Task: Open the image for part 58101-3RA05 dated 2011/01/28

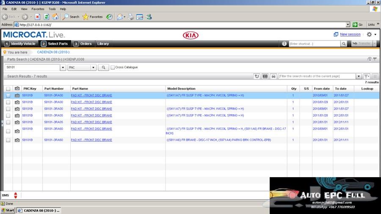Action: tap(17, 115)
